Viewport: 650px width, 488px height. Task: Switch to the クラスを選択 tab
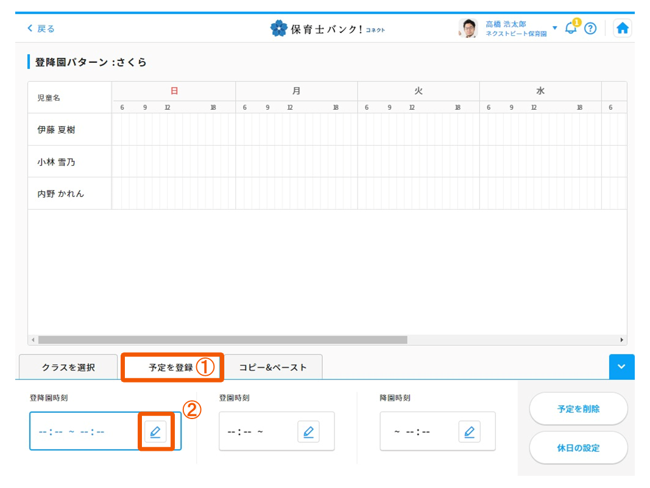(68, 367)
